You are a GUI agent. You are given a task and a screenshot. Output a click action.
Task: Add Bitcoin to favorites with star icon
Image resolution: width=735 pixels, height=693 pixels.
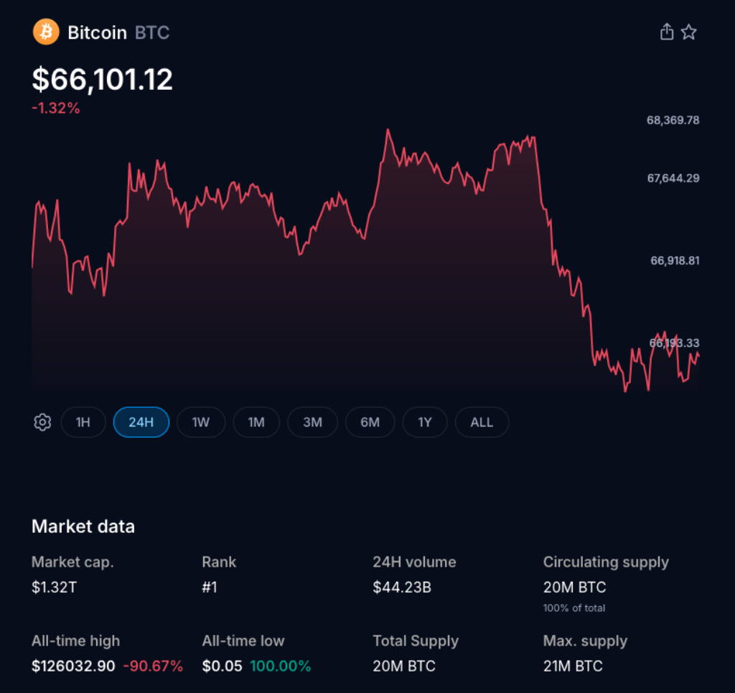point(689,32)
